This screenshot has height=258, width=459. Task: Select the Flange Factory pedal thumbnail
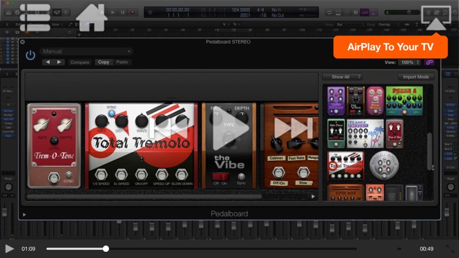[x=365, y=134]
